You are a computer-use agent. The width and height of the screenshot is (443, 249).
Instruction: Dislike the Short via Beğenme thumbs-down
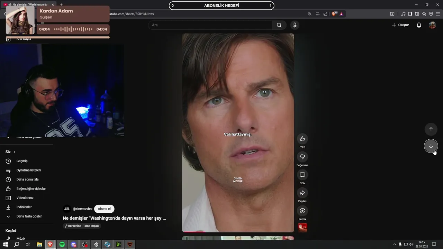point(302,157)
